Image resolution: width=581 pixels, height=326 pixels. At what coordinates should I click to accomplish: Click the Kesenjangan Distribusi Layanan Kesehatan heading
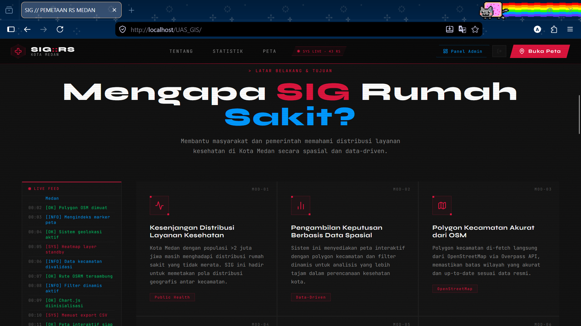point(192,232)
